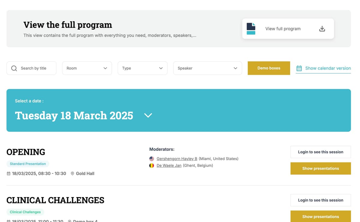Click the download icon to get the full program
360x222 pixels.
click(x=322, y=28)
